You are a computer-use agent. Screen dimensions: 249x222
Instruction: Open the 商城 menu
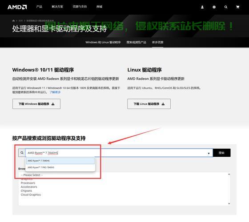99,7
